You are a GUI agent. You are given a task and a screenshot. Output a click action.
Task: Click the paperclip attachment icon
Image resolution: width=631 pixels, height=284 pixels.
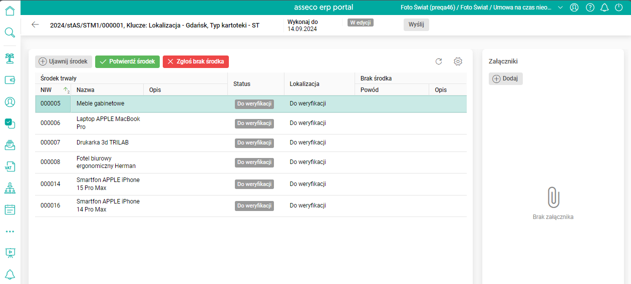[553, 197]
